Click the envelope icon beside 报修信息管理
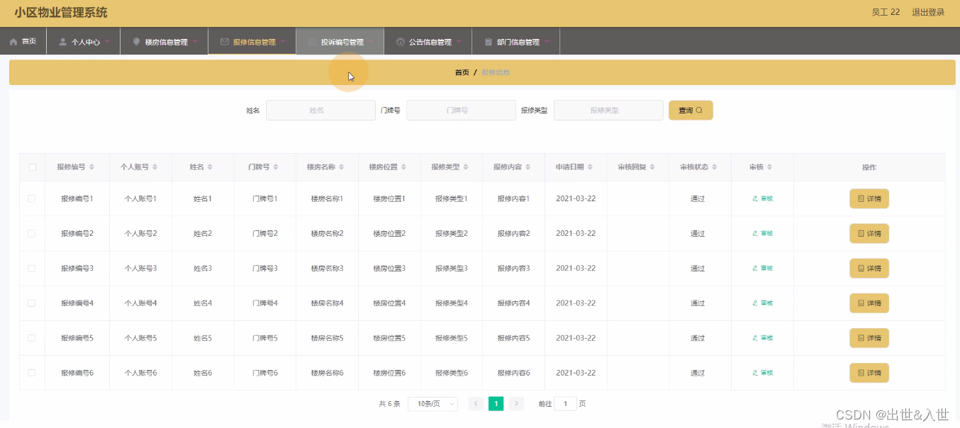This screenshot has height=428, width=960. [225, 42]
